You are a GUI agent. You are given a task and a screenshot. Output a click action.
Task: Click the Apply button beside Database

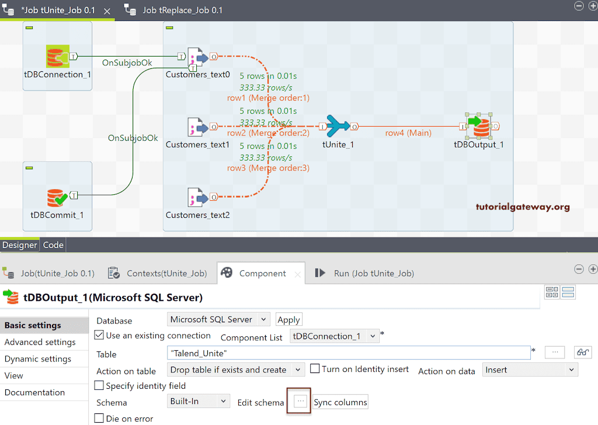pyautogui.click(x=288, y=319)
